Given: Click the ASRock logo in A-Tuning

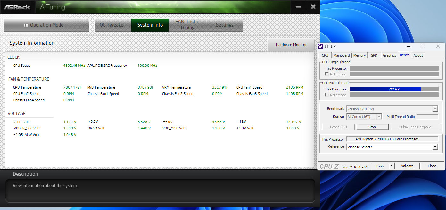Looking at the screenshot, I should [x=17, y=7].
